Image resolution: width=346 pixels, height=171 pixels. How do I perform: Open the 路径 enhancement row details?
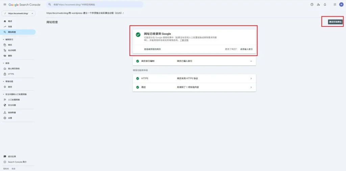click(194, 88)
